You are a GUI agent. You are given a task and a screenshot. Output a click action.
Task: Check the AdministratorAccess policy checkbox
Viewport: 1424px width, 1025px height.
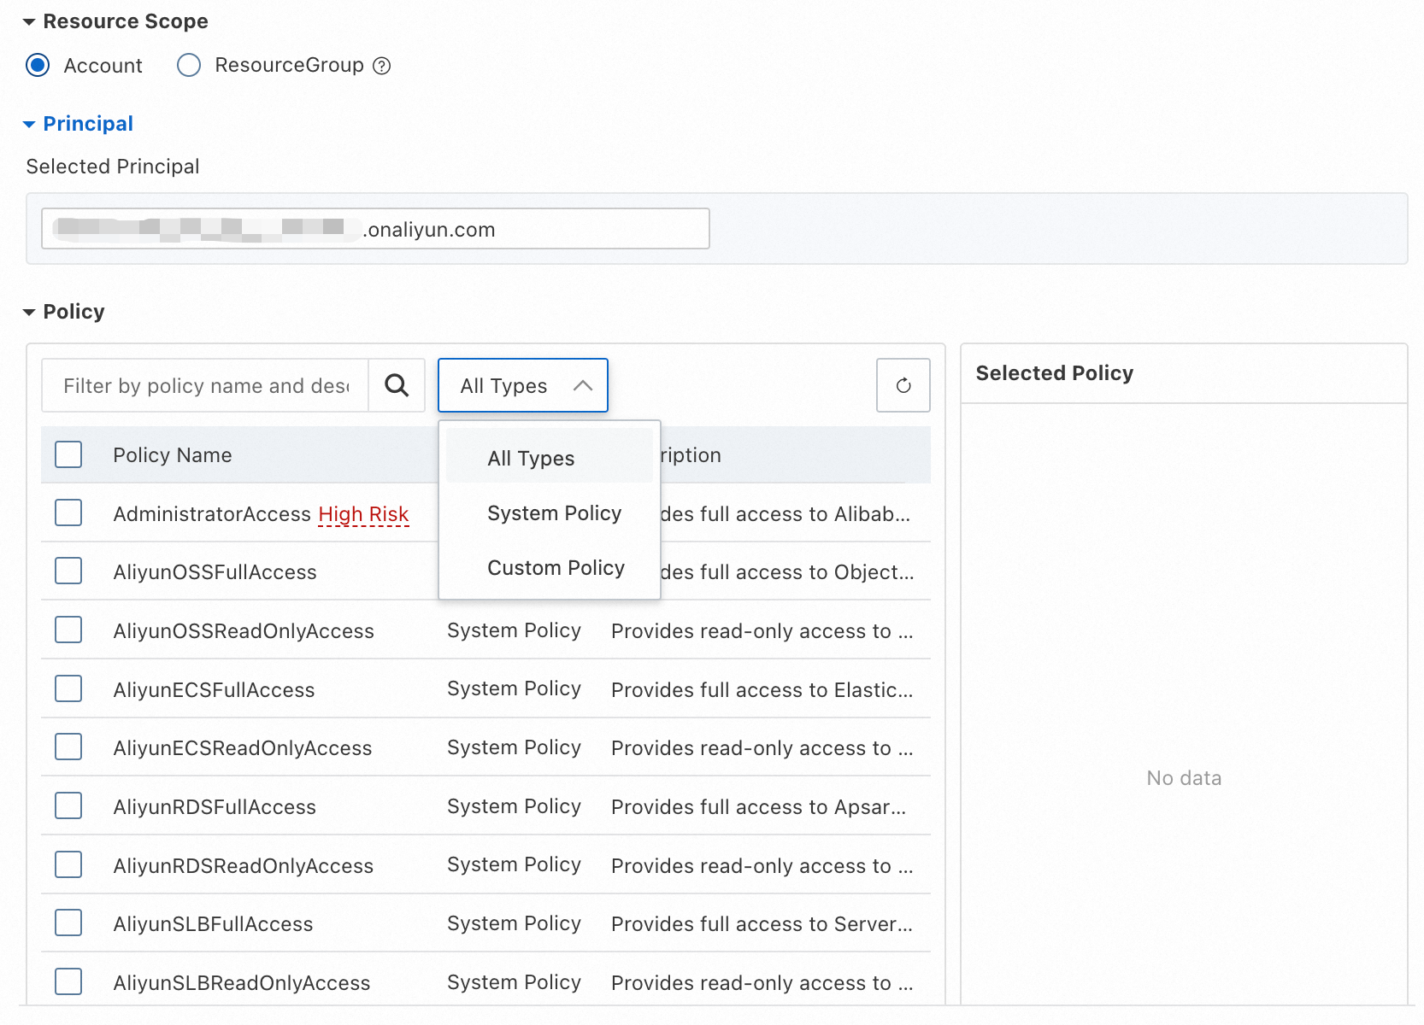click(68, 512)
